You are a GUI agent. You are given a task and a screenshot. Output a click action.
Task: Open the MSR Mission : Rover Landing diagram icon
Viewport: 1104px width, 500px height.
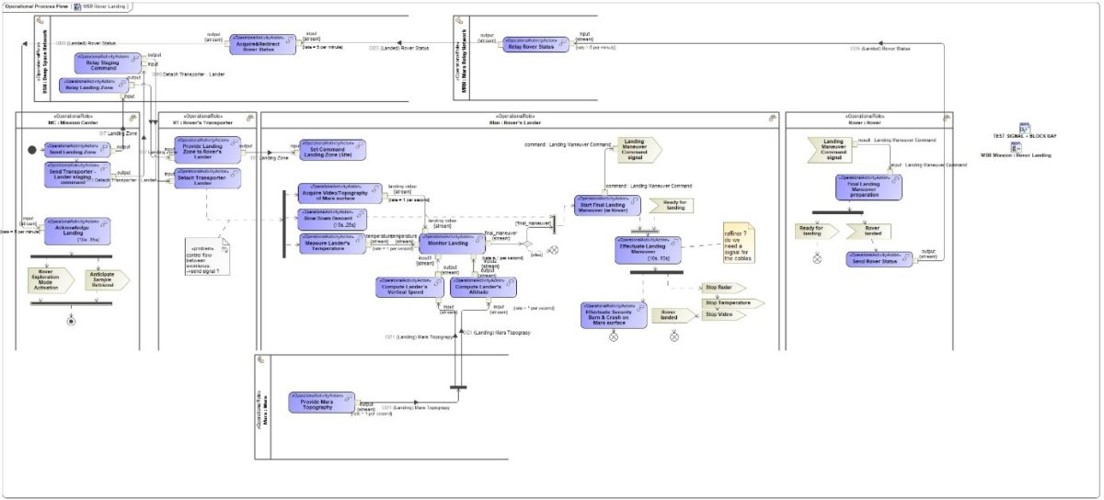(1017, 147)
